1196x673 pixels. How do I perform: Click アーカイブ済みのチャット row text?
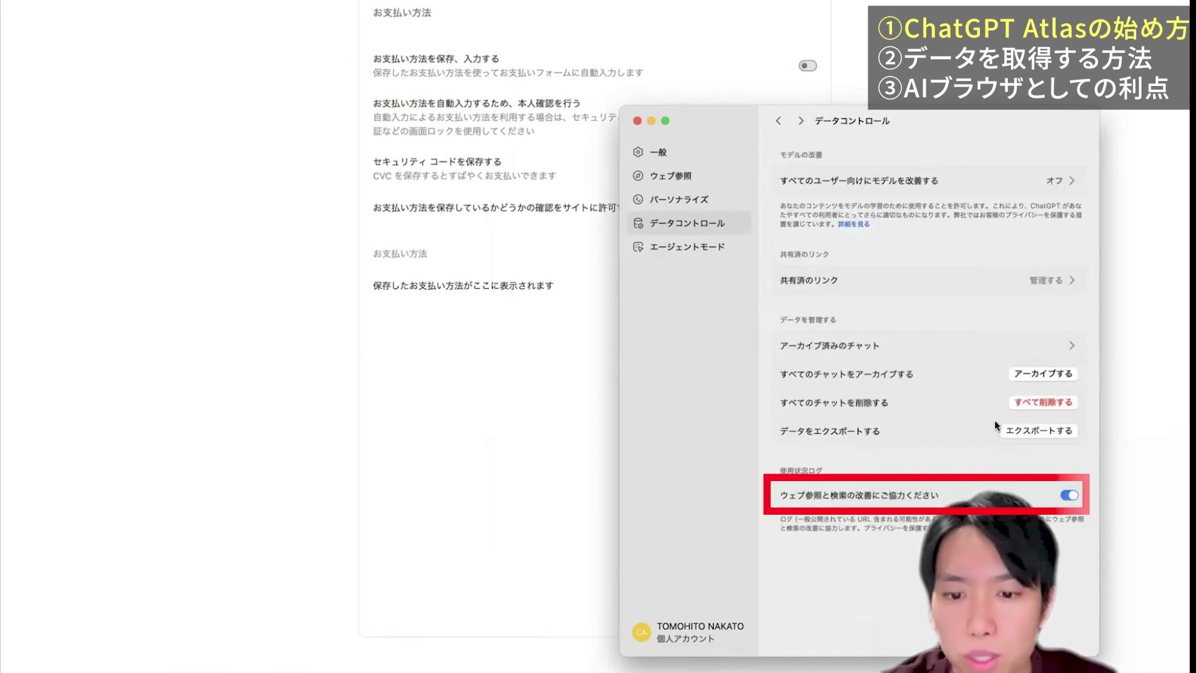pyautogui.click(x=830, y=346)
